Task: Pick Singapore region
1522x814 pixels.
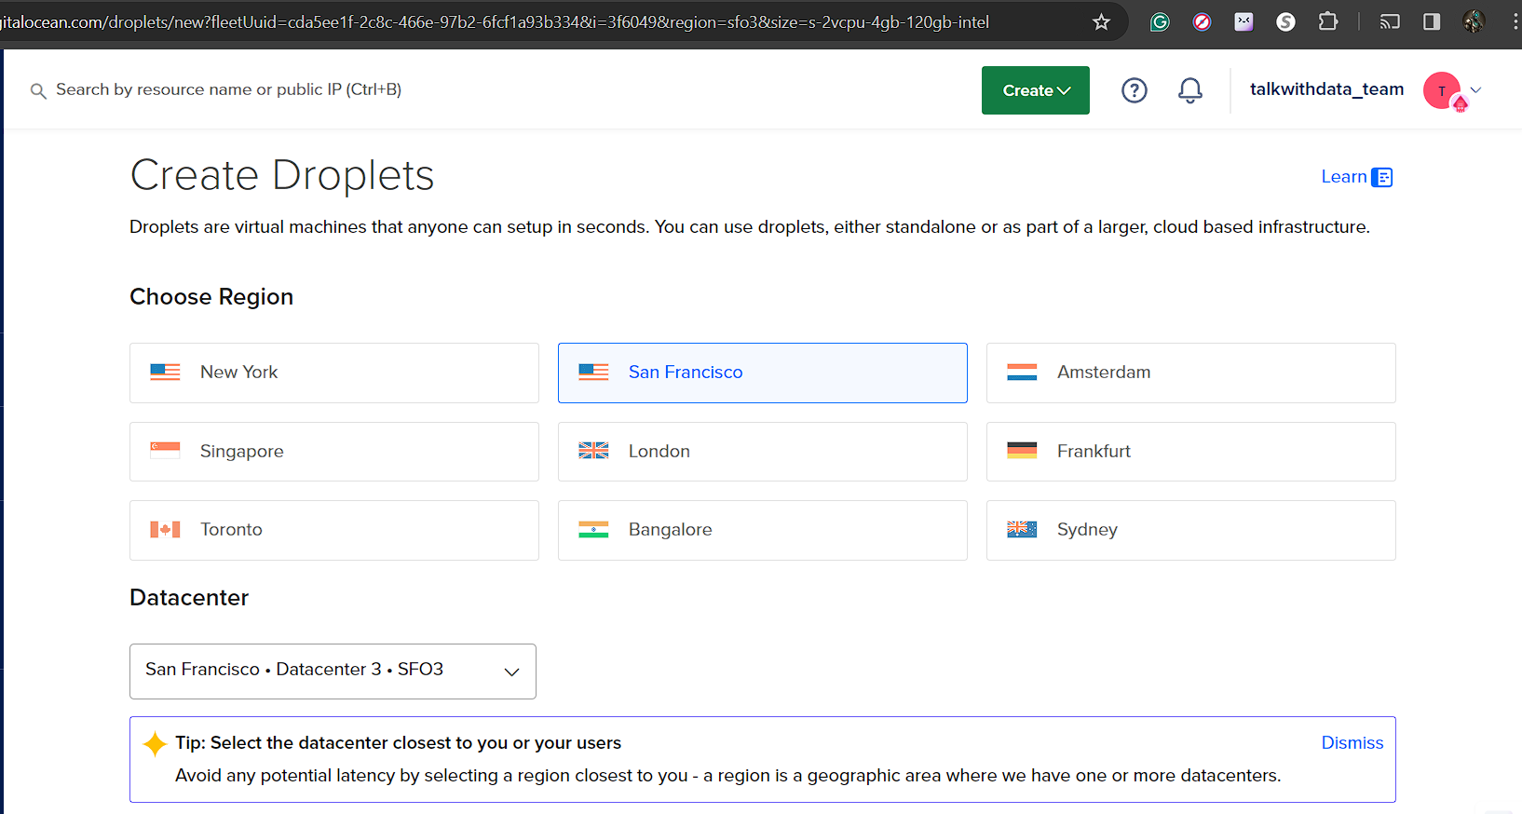Action: (333, 452)
